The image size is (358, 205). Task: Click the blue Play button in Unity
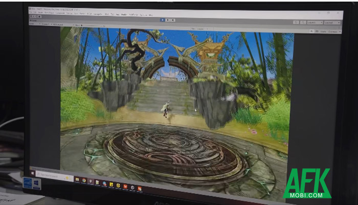click(162, 20)
